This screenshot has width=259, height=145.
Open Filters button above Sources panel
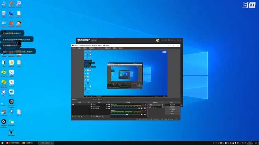click(100, 99)
